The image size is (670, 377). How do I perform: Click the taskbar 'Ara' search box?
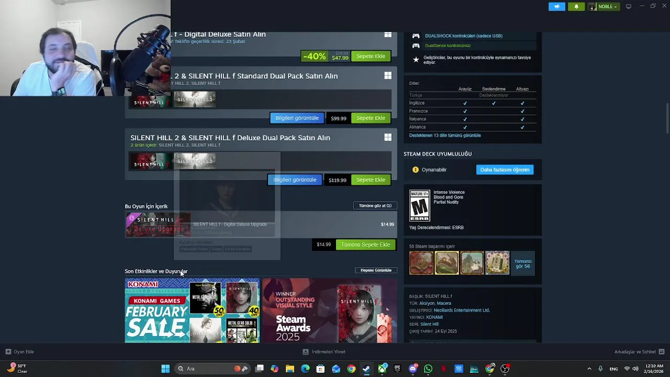click(211, 369)
